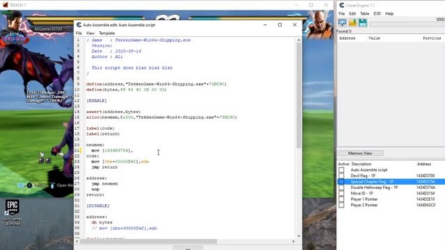Toggle Special Chapter Flag - 1P checkbox
The image size is (445, 250).
341,182
